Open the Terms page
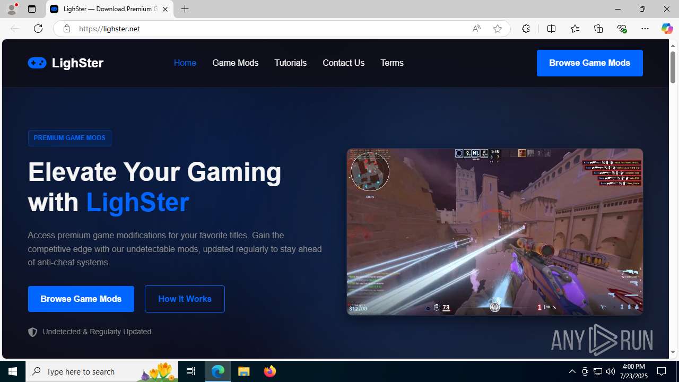The height and width of the screenshot is (382, 679). point(392,63)
